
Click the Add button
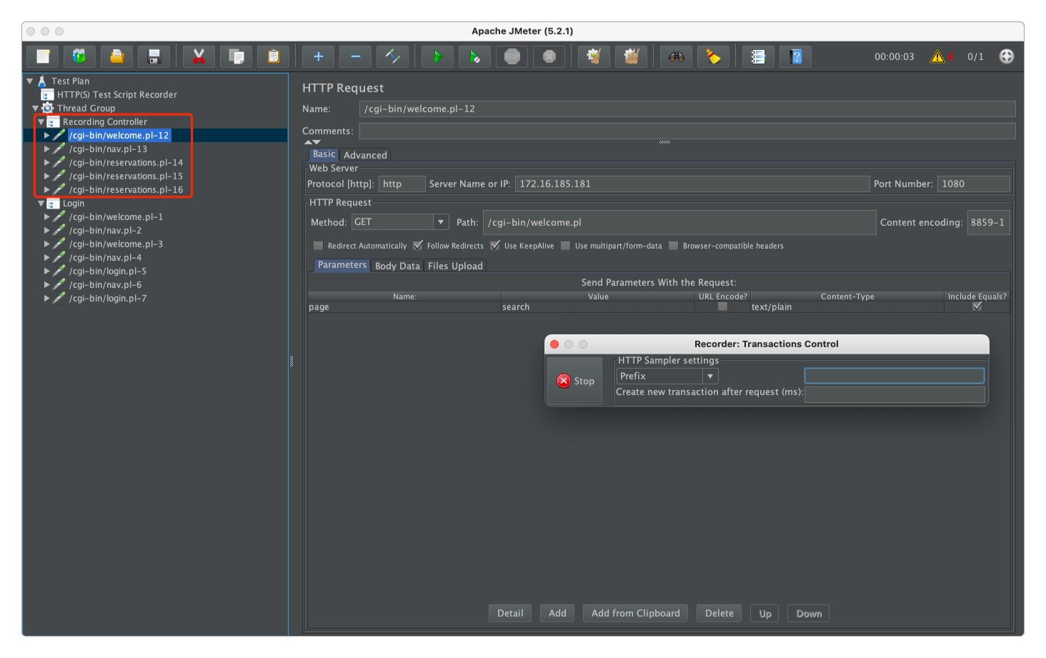(x=557, y=613)
